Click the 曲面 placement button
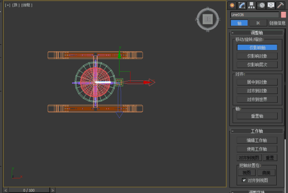This screenshot has width=288, height=193. coord(266,173)
